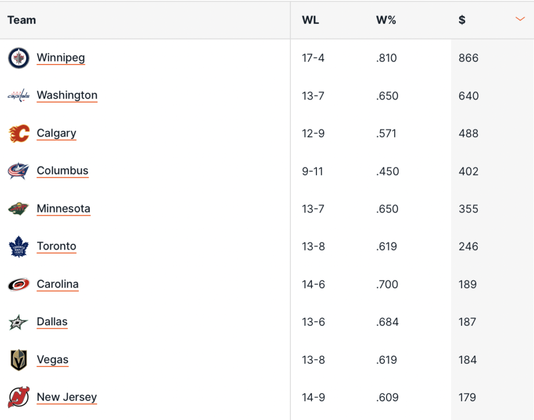Viewport: 534px width, 420px height.
Task: Sort by the Team column header
Action: (22, 20)
